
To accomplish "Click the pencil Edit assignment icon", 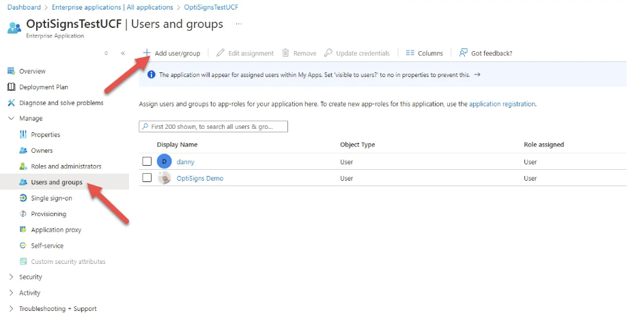I will [x=221, y=53].
